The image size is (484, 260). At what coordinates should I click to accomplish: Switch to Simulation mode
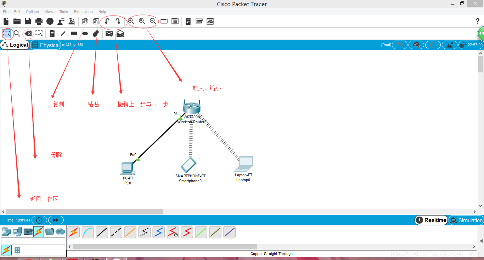(x=466, y=220)
